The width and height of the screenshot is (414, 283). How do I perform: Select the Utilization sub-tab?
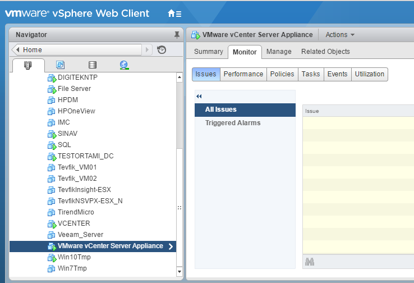pos(369,74)
